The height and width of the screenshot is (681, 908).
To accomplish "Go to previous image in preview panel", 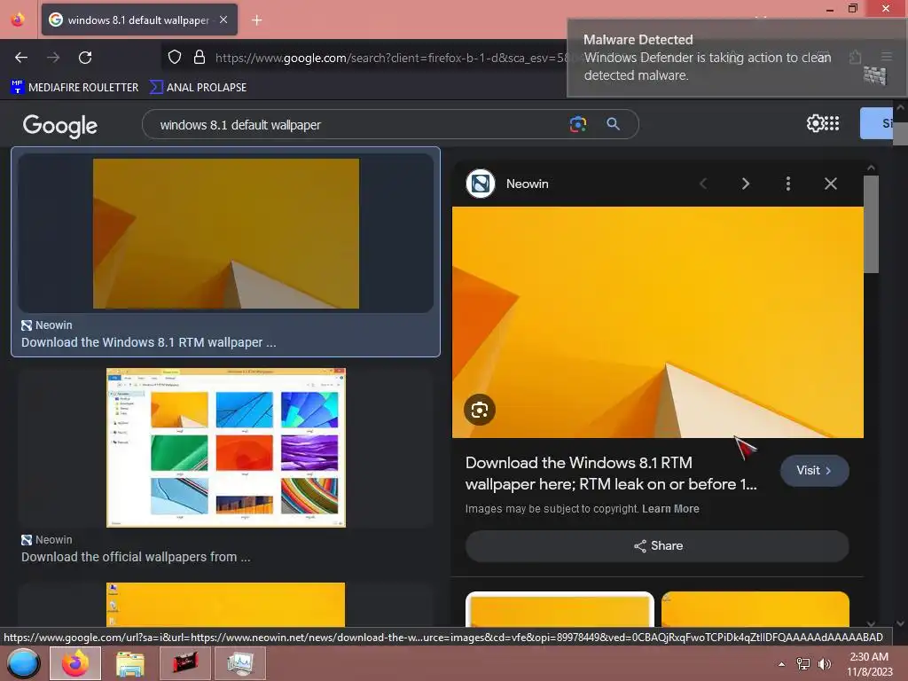I will [x=703, y=184].
